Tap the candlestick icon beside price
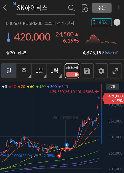Screen dimensions: 124x173 8,37
